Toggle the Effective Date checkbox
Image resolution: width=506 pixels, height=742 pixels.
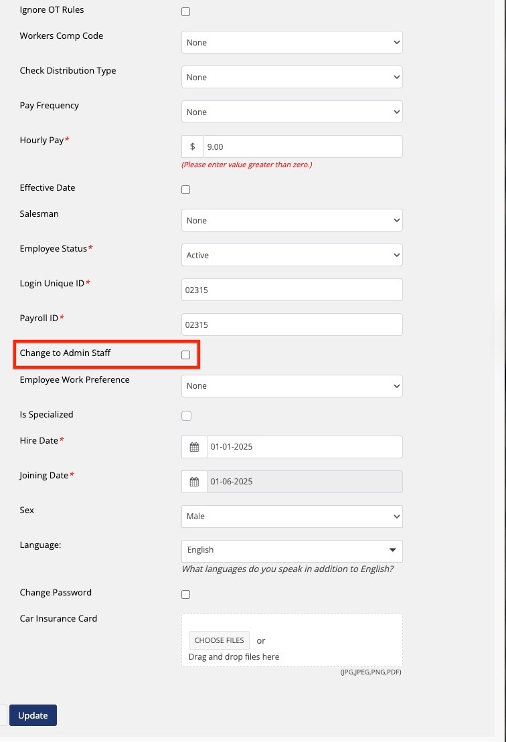click(x=186, y=190)
